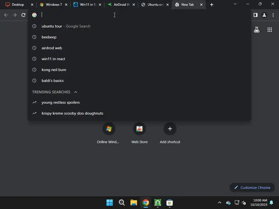Open the Online Windows shortcut tile

point(109,133)
